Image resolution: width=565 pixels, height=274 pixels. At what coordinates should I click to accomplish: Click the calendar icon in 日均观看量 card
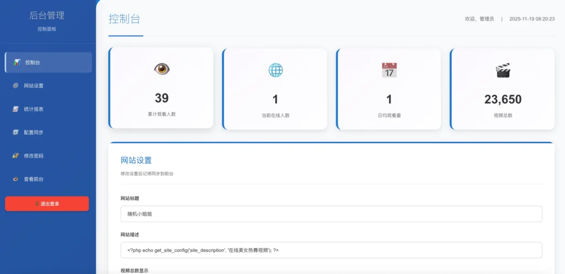pos(389,70)
